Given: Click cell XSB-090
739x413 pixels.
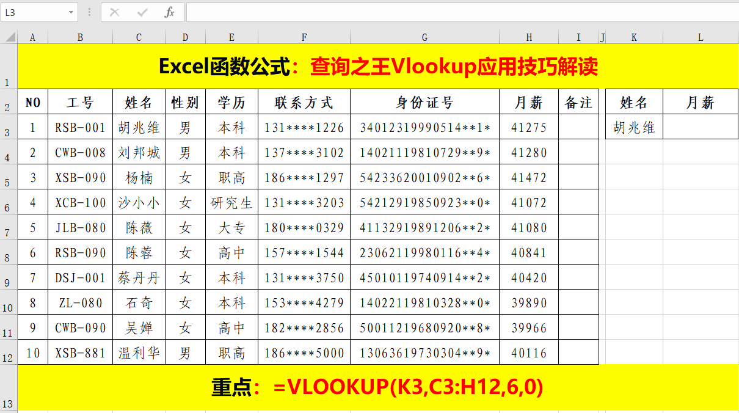Looking at the screenshot, I should pyautogui.click(x=81, y=177).
